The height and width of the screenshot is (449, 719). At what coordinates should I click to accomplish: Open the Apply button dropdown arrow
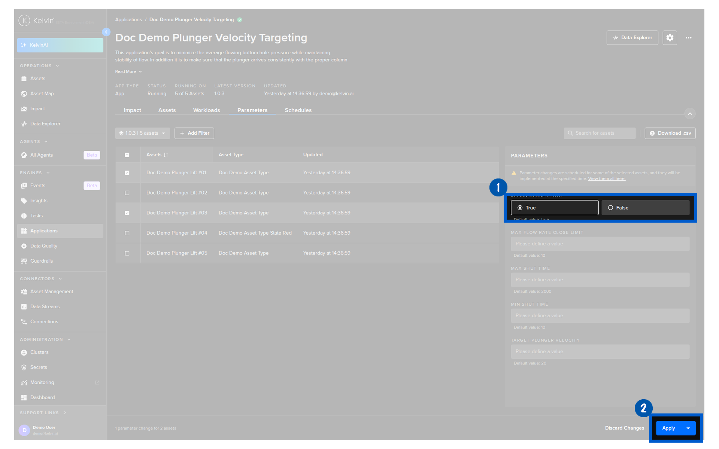tap(688, 428)
